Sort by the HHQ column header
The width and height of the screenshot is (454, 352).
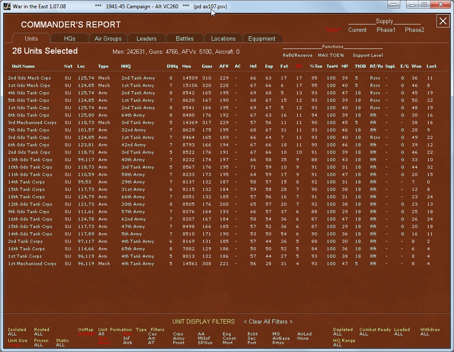[x=126, y=66]
